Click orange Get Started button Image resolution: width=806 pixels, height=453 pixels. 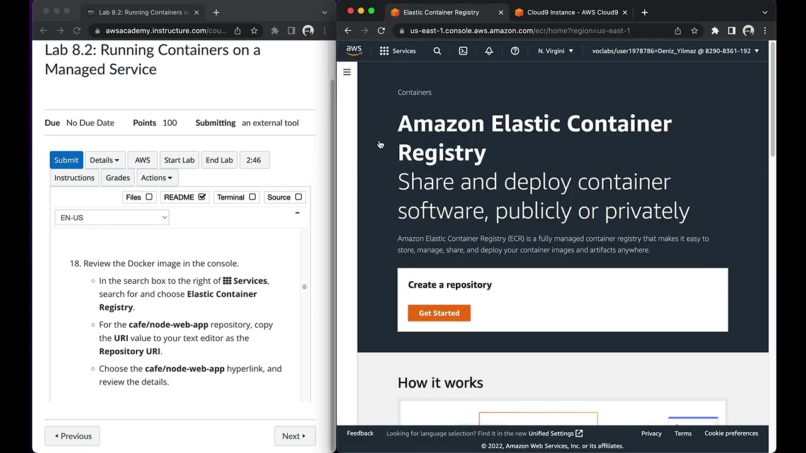click(x=439, y=313)
